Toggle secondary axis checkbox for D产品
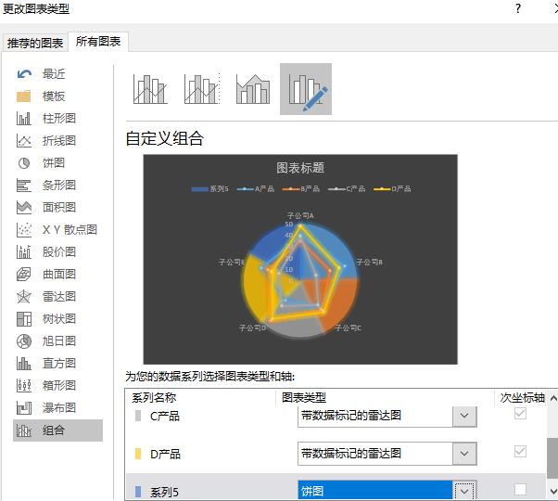The height and width of the screenshot is (501, 558). coord(520,452)
